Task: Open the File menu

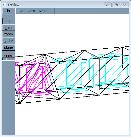Action: tap(20, 11)
